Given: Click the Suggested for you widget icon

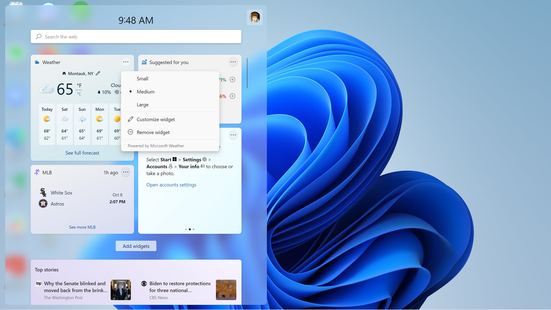Looking at the screenshot, I should (x=144, y=62).
